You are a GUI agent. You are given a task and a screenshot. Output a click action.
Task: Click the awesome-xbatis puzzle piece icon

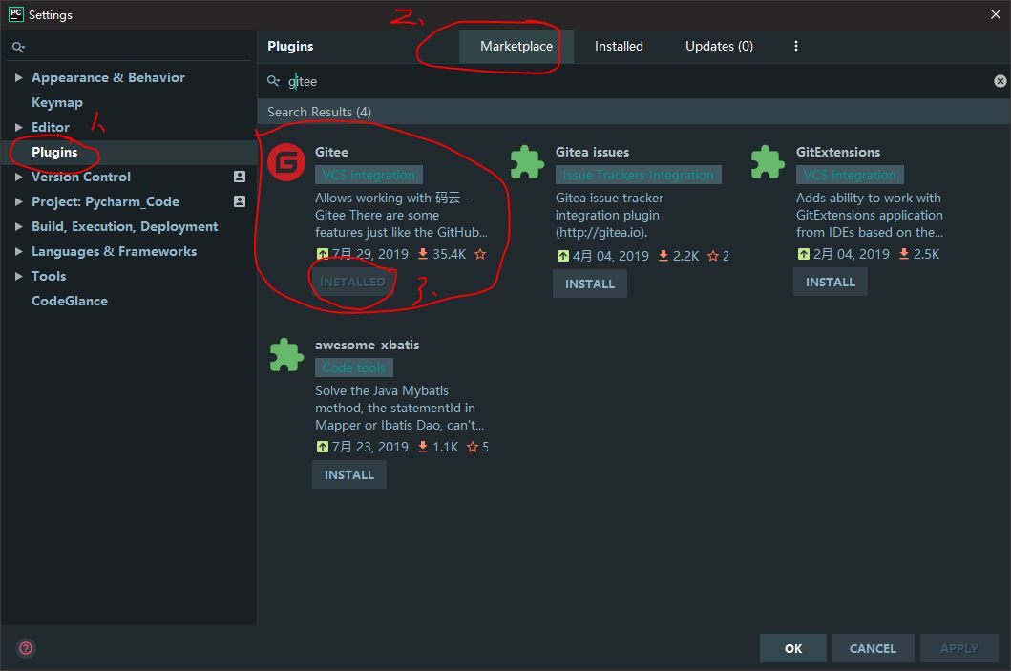[286, 354]
